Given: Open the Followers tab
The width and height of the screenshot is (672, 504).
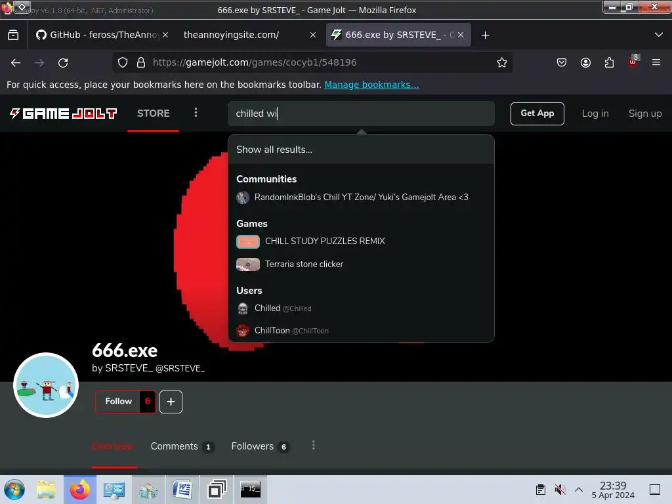Looking at the screenshot, I should [260, 446].
